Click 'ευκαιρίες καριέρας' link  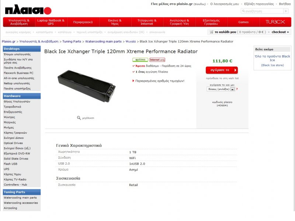click(18, 32)
